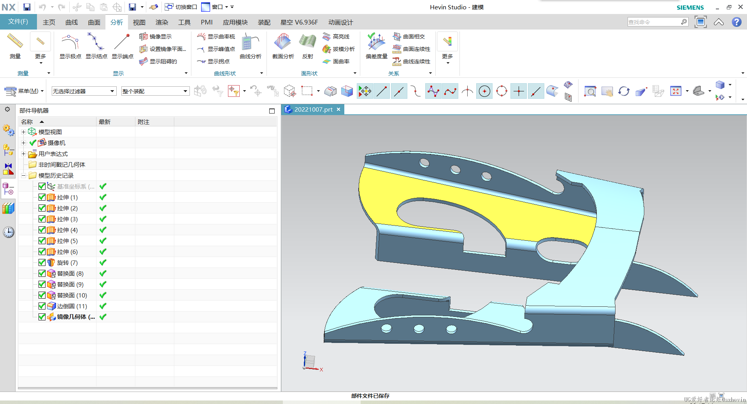Uncheck the 拉伸 (1) feature checkbox
Image resolution: width=747 pixels, height=404 pixels.
coord(42,197)
